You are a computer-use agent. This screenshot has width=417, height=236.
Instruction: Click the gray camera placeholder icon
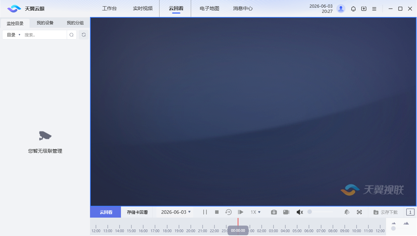45,135
